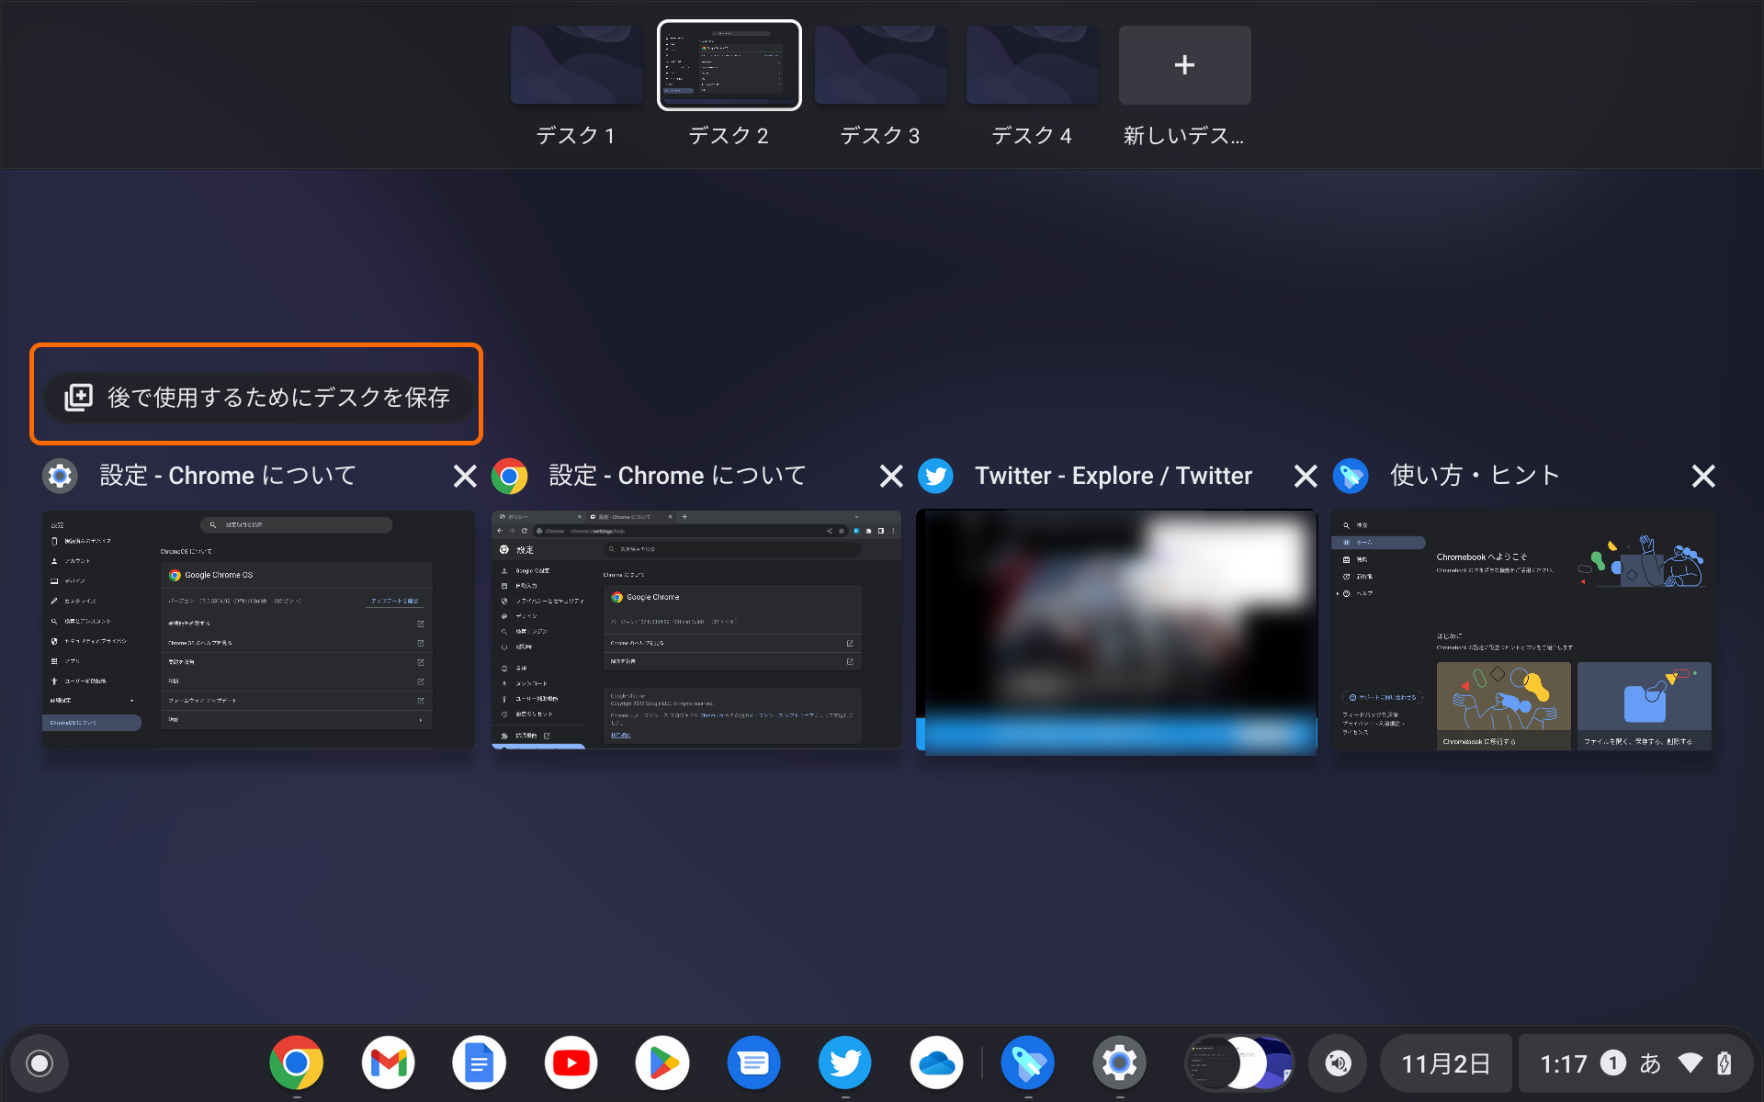The height and width of the screenshot is (1102, 1764).
Task: Select the デスク 4 thumbnail
Action: click(1032, 65)
